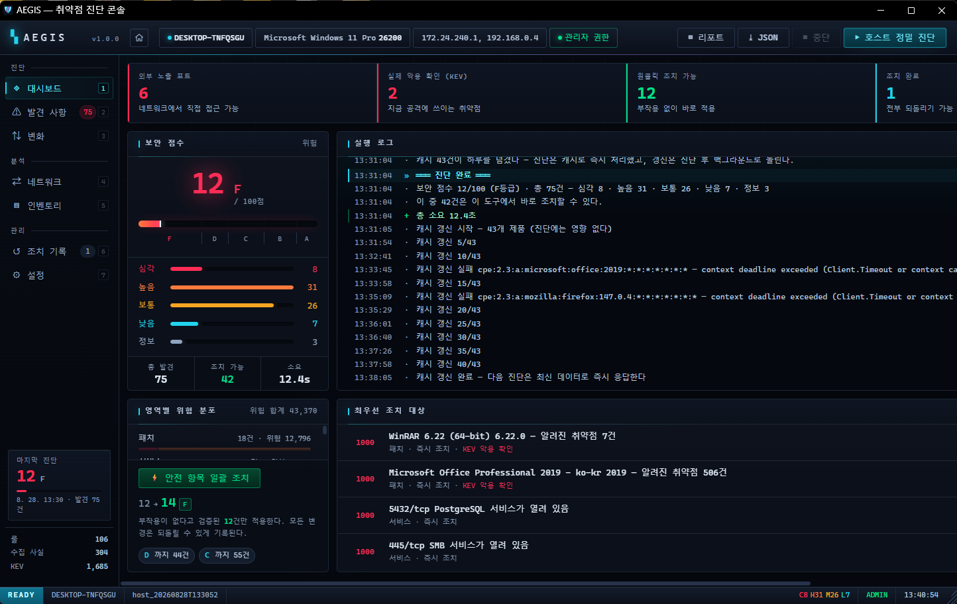The width and height of the screenshot is (957, 604).
Task: Open the 변화 sidebar item
Action: click(59, 136)
